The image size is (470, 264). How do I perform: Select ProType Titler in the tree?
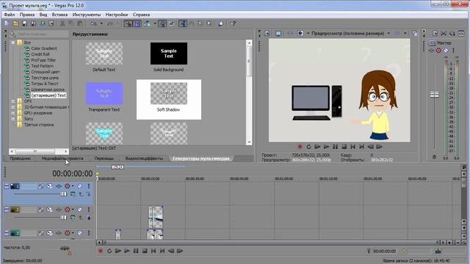pyautogui.click(x=43, y=60)
